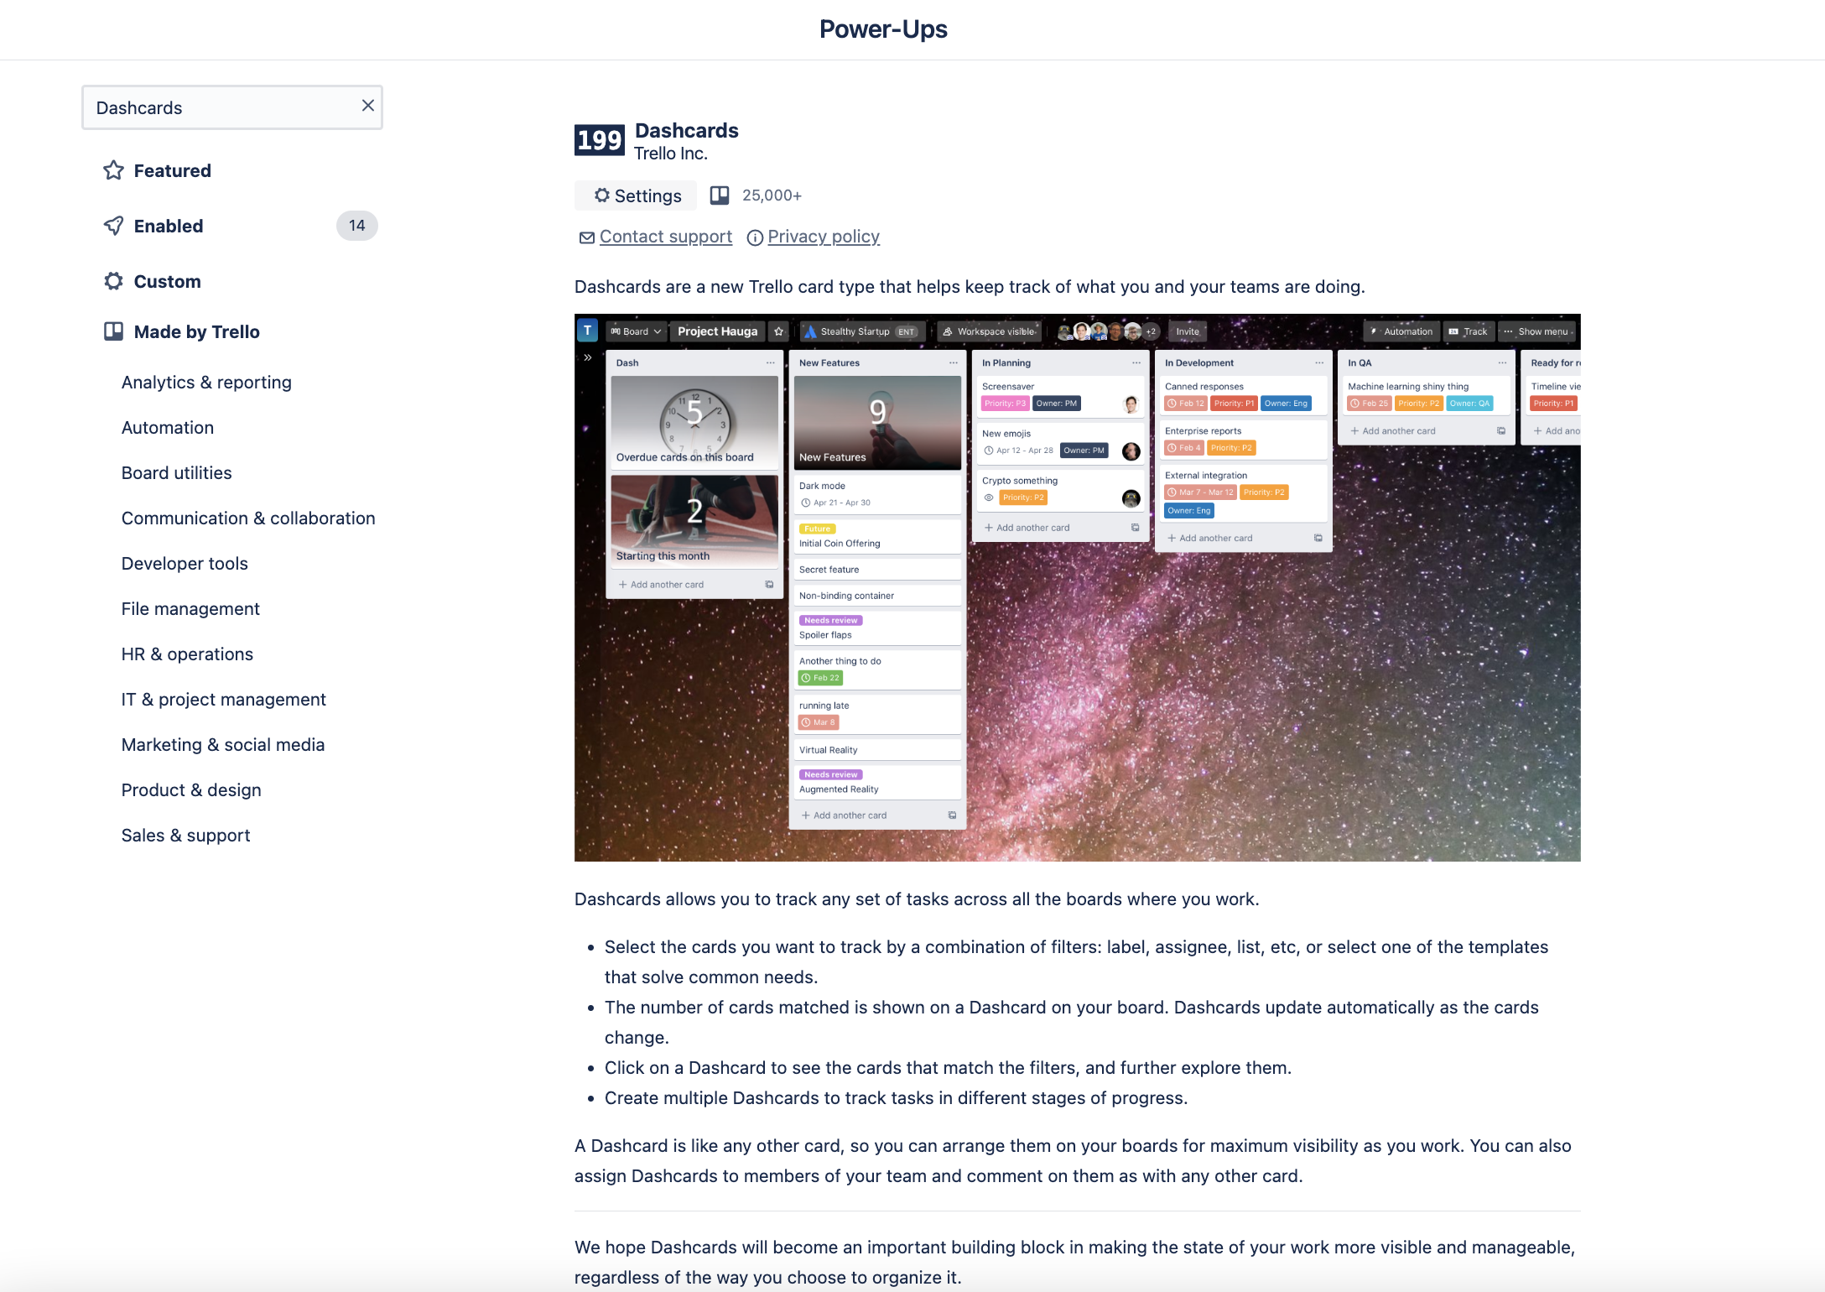Click the Dashcards board preview screenshot
This screenshot has height=1292, width=1825.
[1078, 588]
